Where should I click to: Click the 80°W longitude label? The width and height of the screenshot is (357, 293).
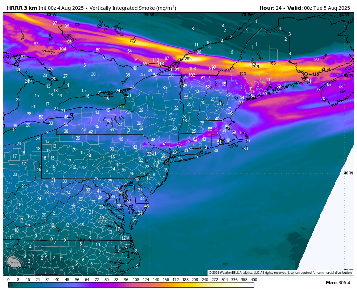[x=51, y=15]
